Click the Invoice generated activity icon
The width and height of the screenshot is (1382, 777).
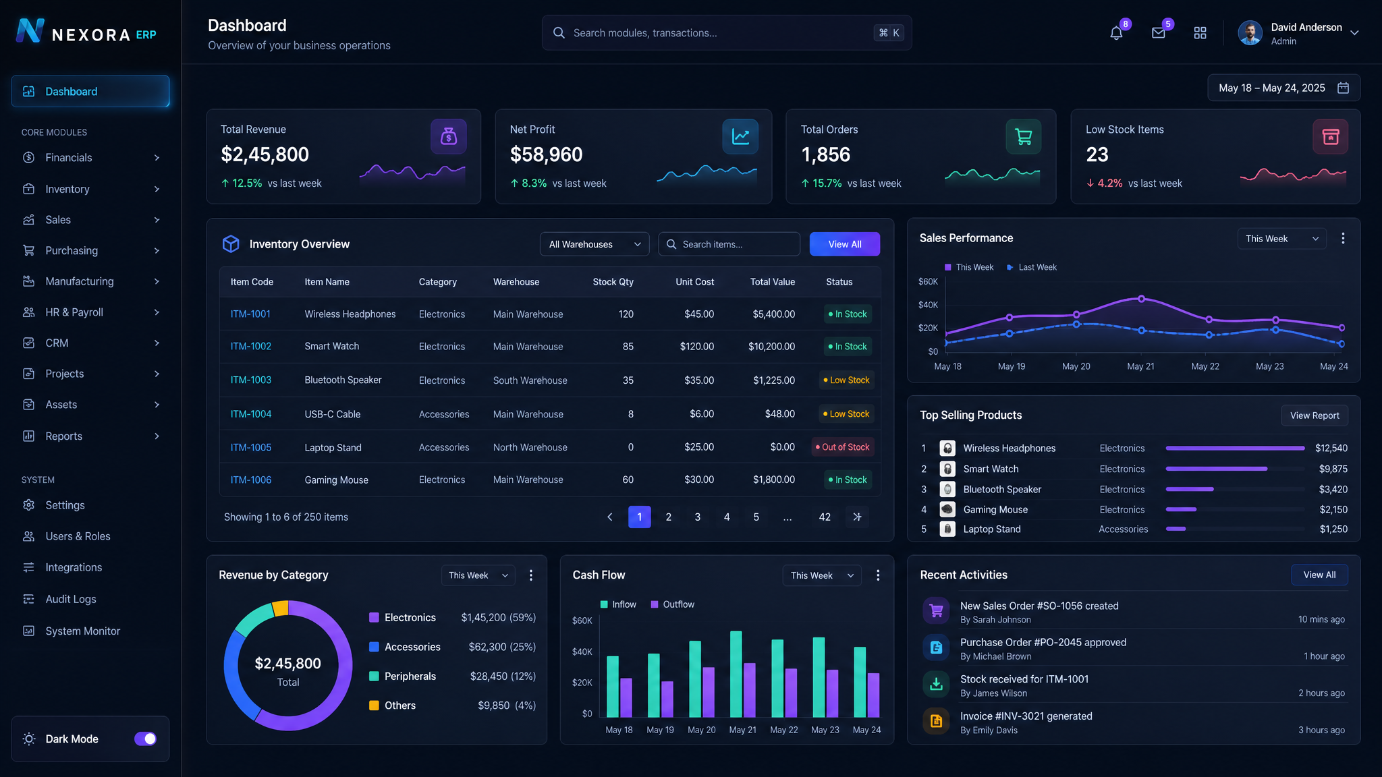tap(936, 721)
